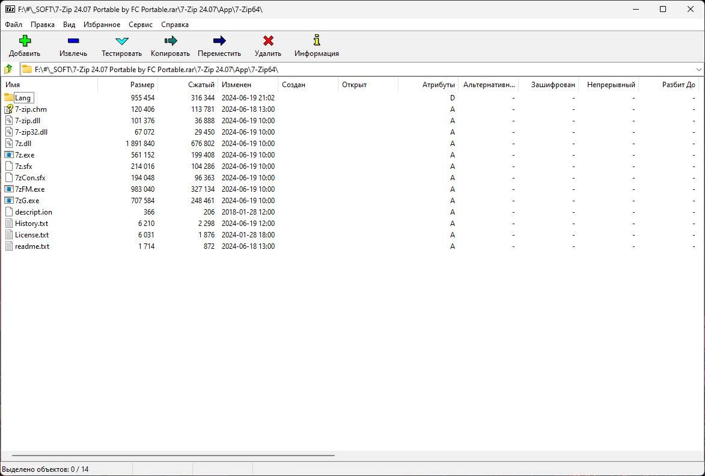705x476 pixels.
Task: Click the readme.txt document icon
Action: (x=8, y=246)
